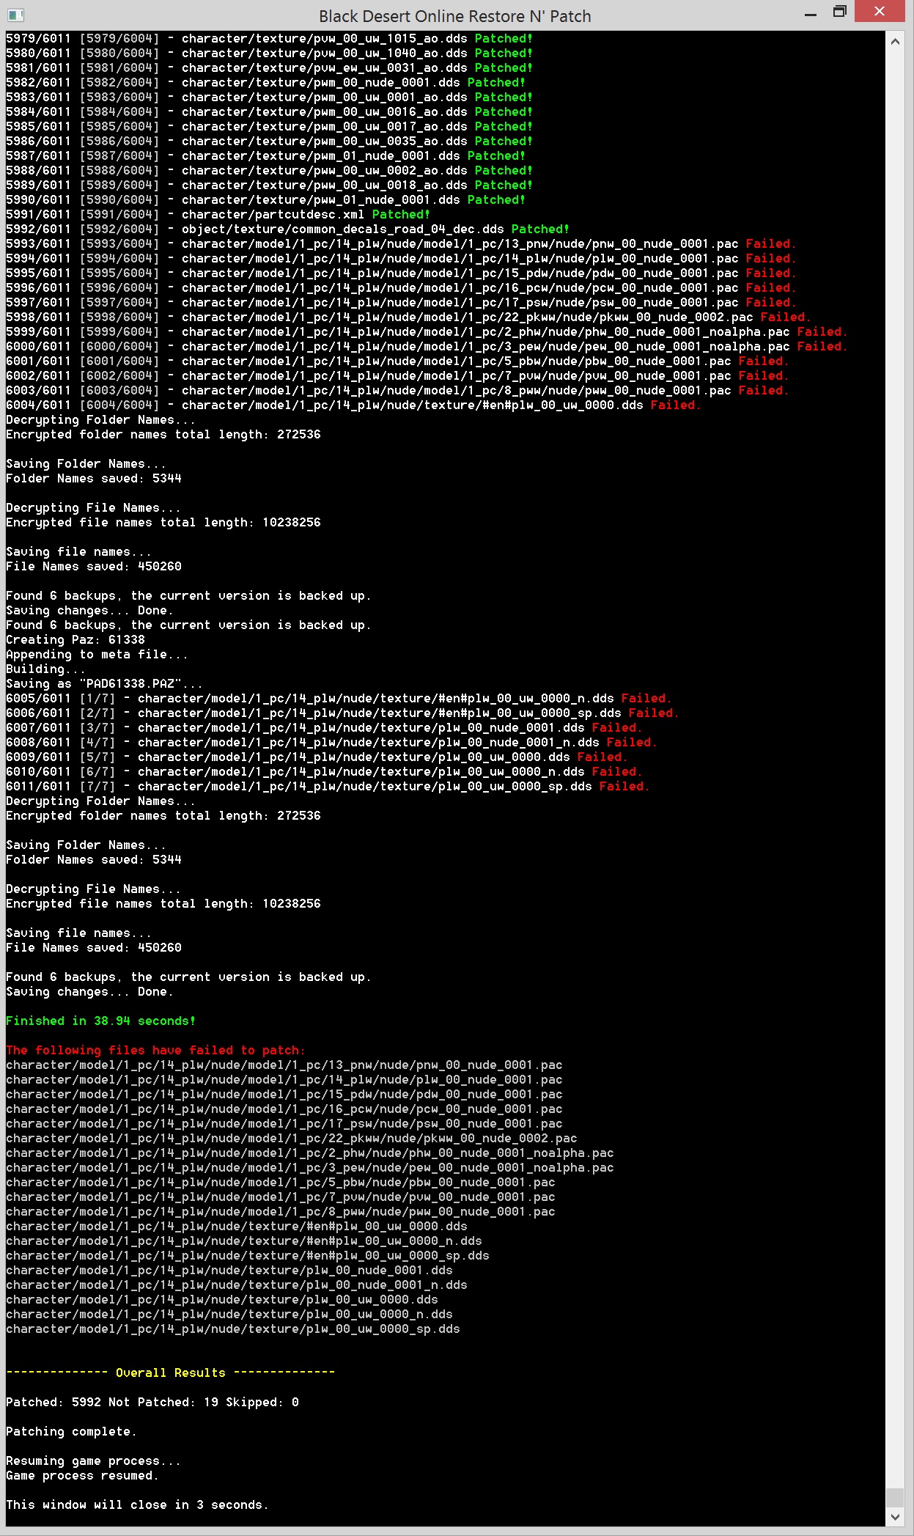Screen dimensions: 914x1536
Task: Click the window title text in title bar
Action: [x=454, y=16]
